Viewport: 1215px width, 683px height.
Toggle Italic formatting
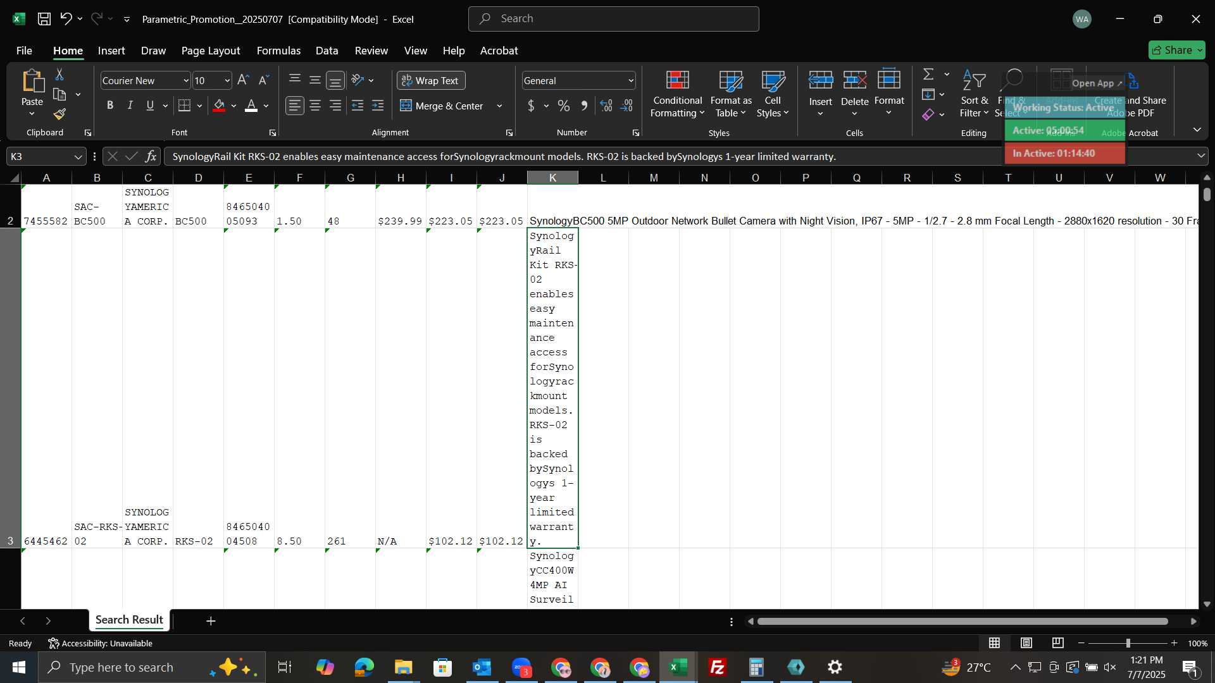[x=130, y=106]
